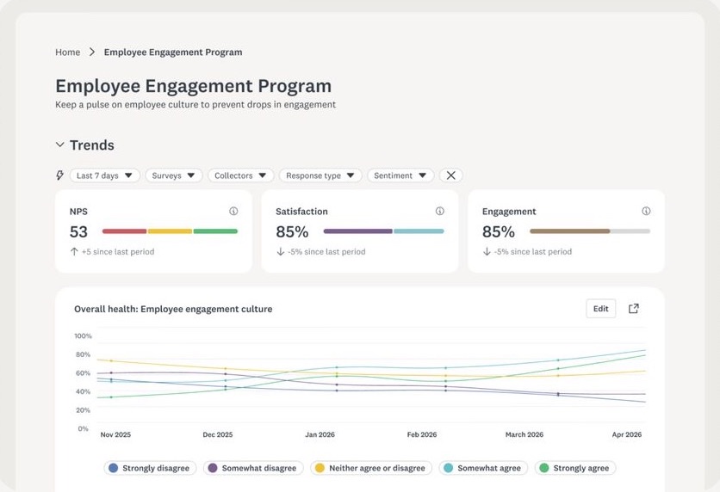Toggle Neither agree or disagree series

[x=371, y=468]
